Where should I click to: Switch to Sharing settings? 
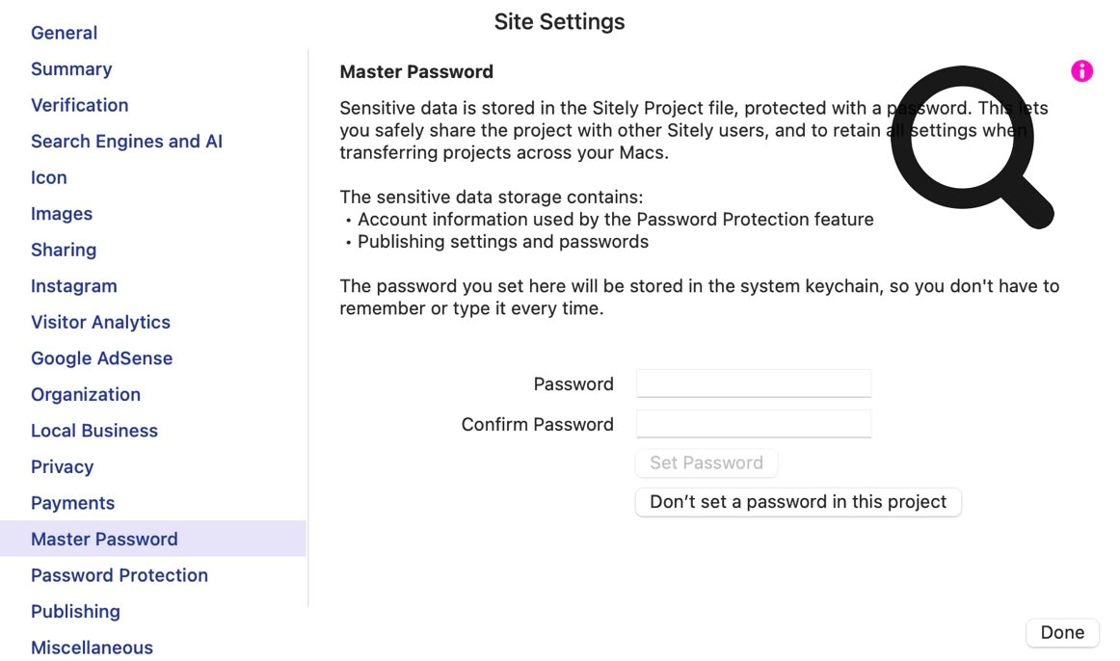(x=64, y=250)
